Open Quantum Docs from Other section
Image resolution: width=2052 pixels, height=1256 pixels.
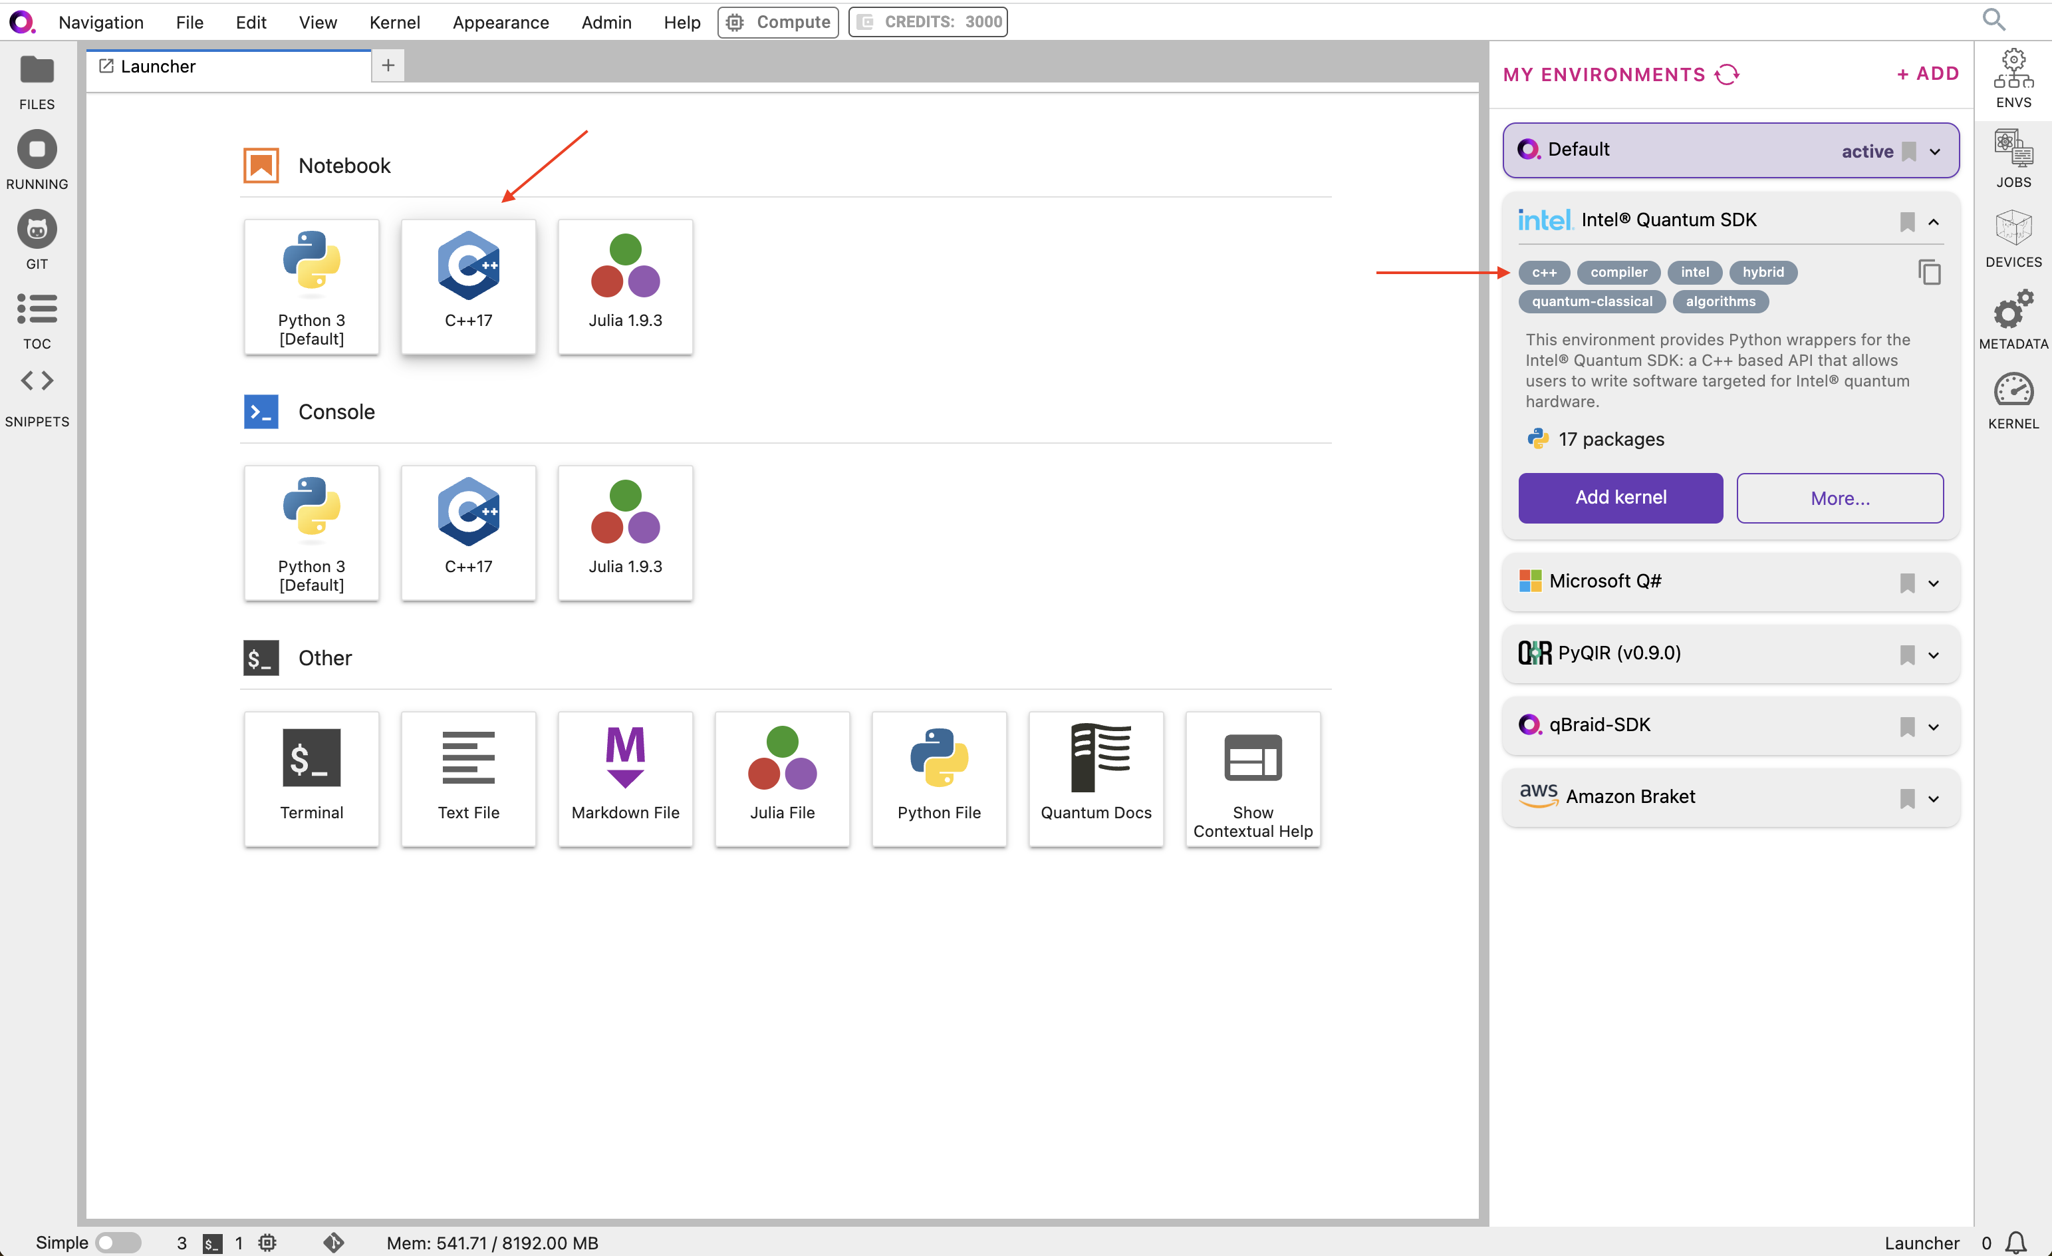pyautogui.click(x=1095, y=778)
